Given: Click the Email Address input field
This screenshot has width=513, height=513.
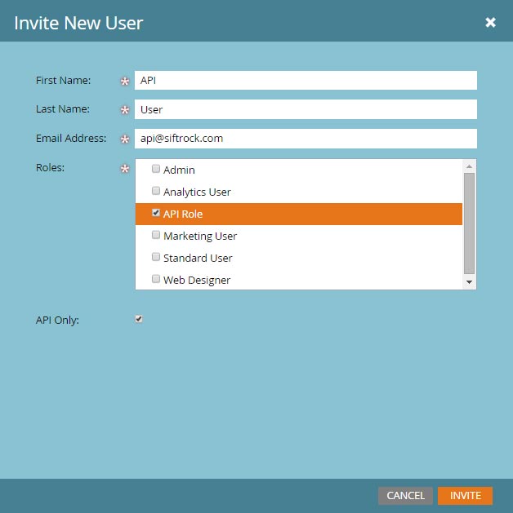Looking at the screenshot, I should [x=306, y=139].
